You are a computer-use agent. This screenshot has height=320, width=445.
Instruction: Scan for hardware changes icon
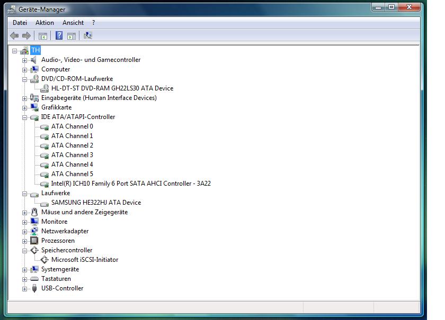[x=88, y=35]
